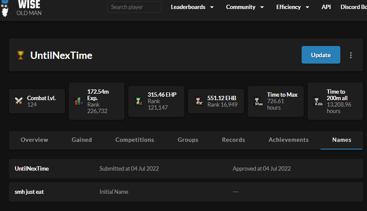This screenshot has height=211, width=367.
Task: Click the EHB hourglass icon
Action: point(199,101)
